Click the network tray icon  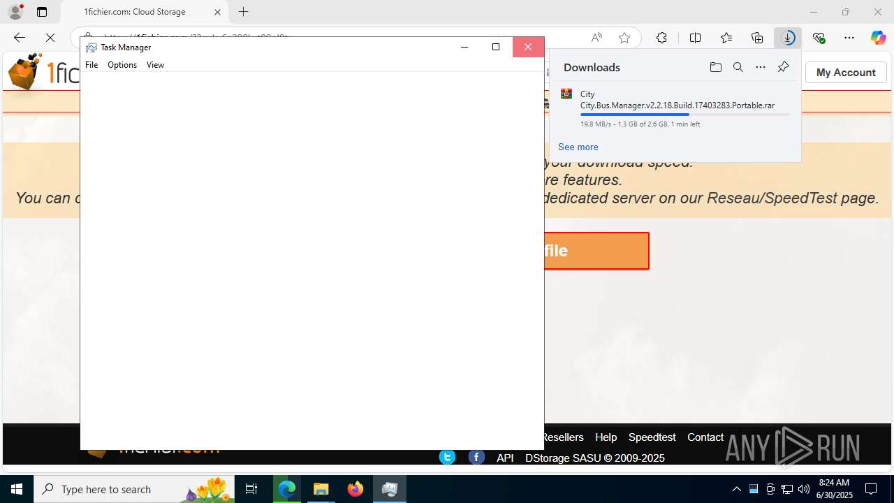click(x=787, y=489)
